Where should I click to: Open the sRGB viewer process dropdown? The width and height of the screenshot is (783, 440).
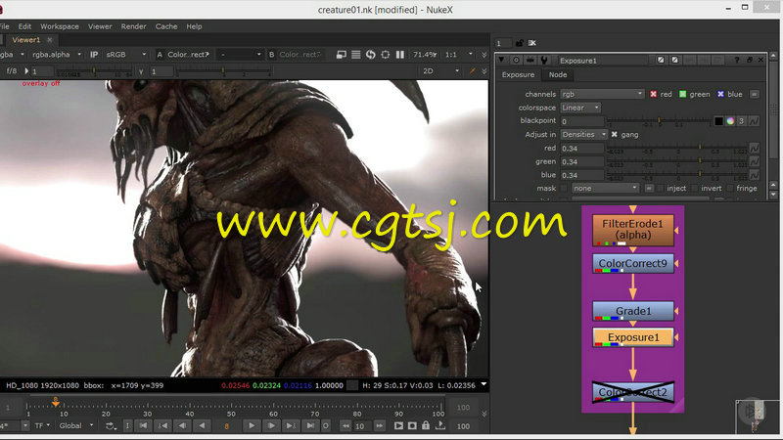[x=125, y=55]
